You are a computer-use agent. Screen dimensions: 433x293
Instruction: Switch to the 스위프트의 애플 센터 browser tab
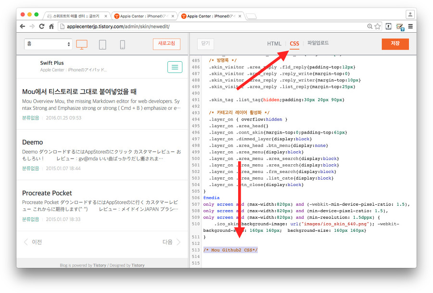coord(76,16)
